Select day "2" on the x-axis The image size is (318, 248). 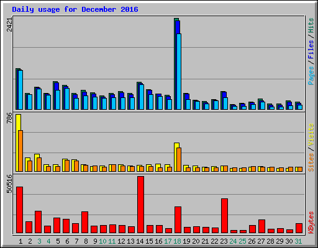click(30, 241)
